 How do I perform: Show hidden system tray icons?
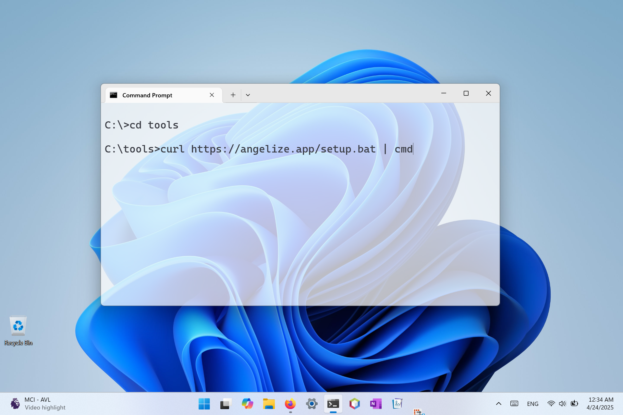(499, 404)
